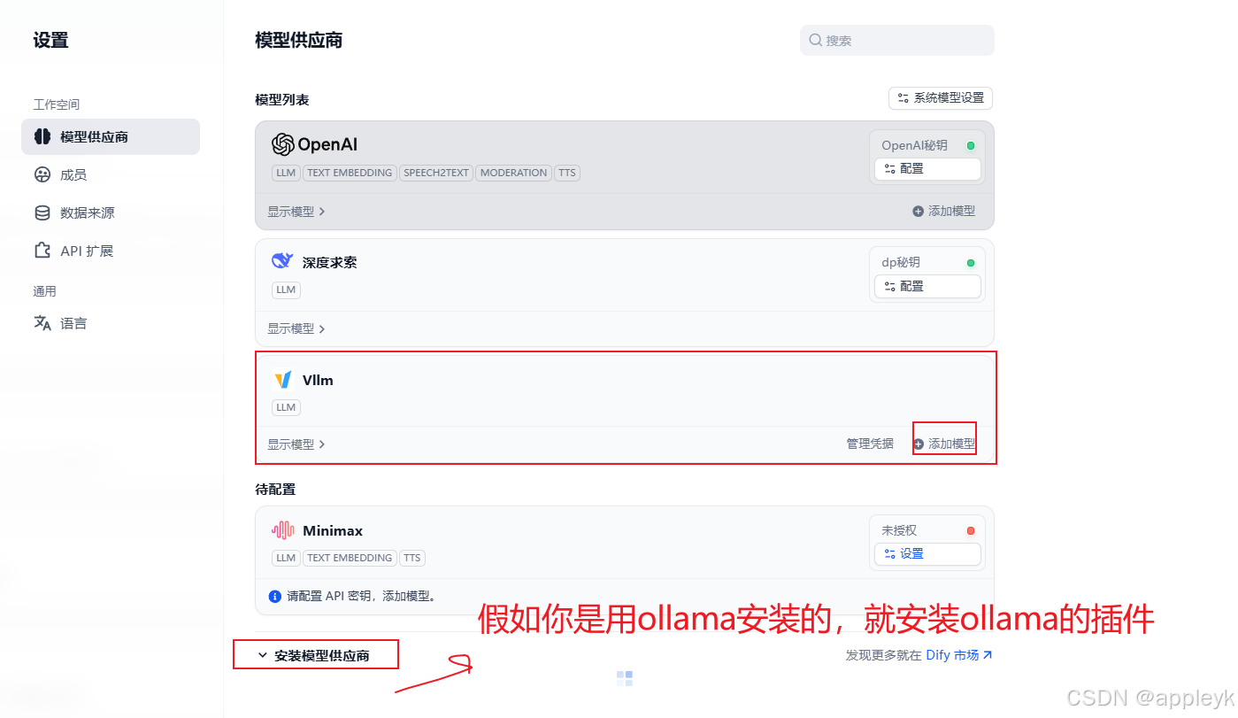The image size is (1238, 718).
Task: Expand 显示模型 under Vllm
Action: [x=295, y=443]
